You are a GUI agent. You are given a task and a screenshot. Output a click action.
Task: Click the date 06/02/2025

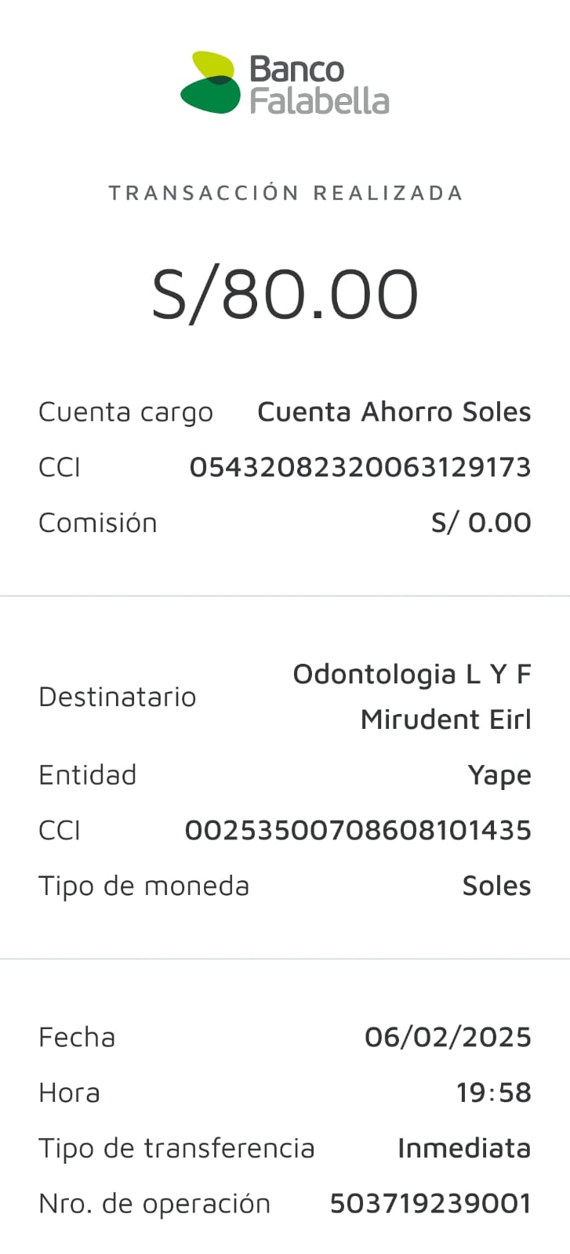[448, 1037]
